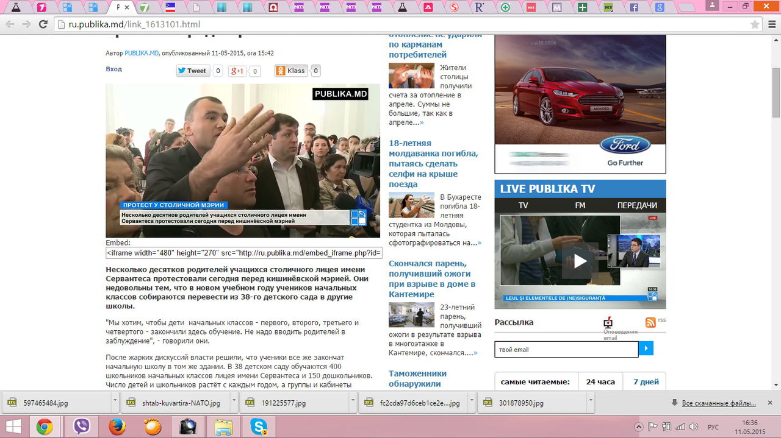
Task: Show hidden system tray icons
Action: [x=639, y=426]
